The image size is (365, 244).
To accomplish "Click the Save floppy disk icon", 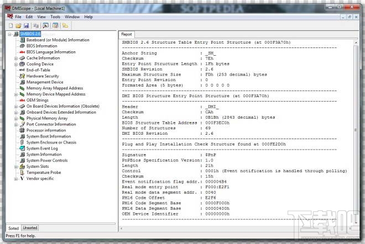I will [x=26, y=25].
